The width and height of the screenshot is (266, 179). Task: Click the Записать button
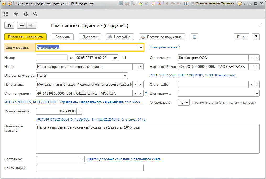(63, 37)
